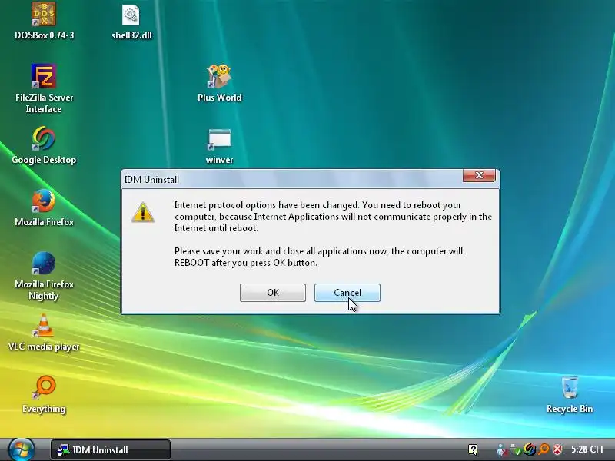Select the shell32.dll file on desktop
This screenshot has height=461, width=615.
pos(131,22)
